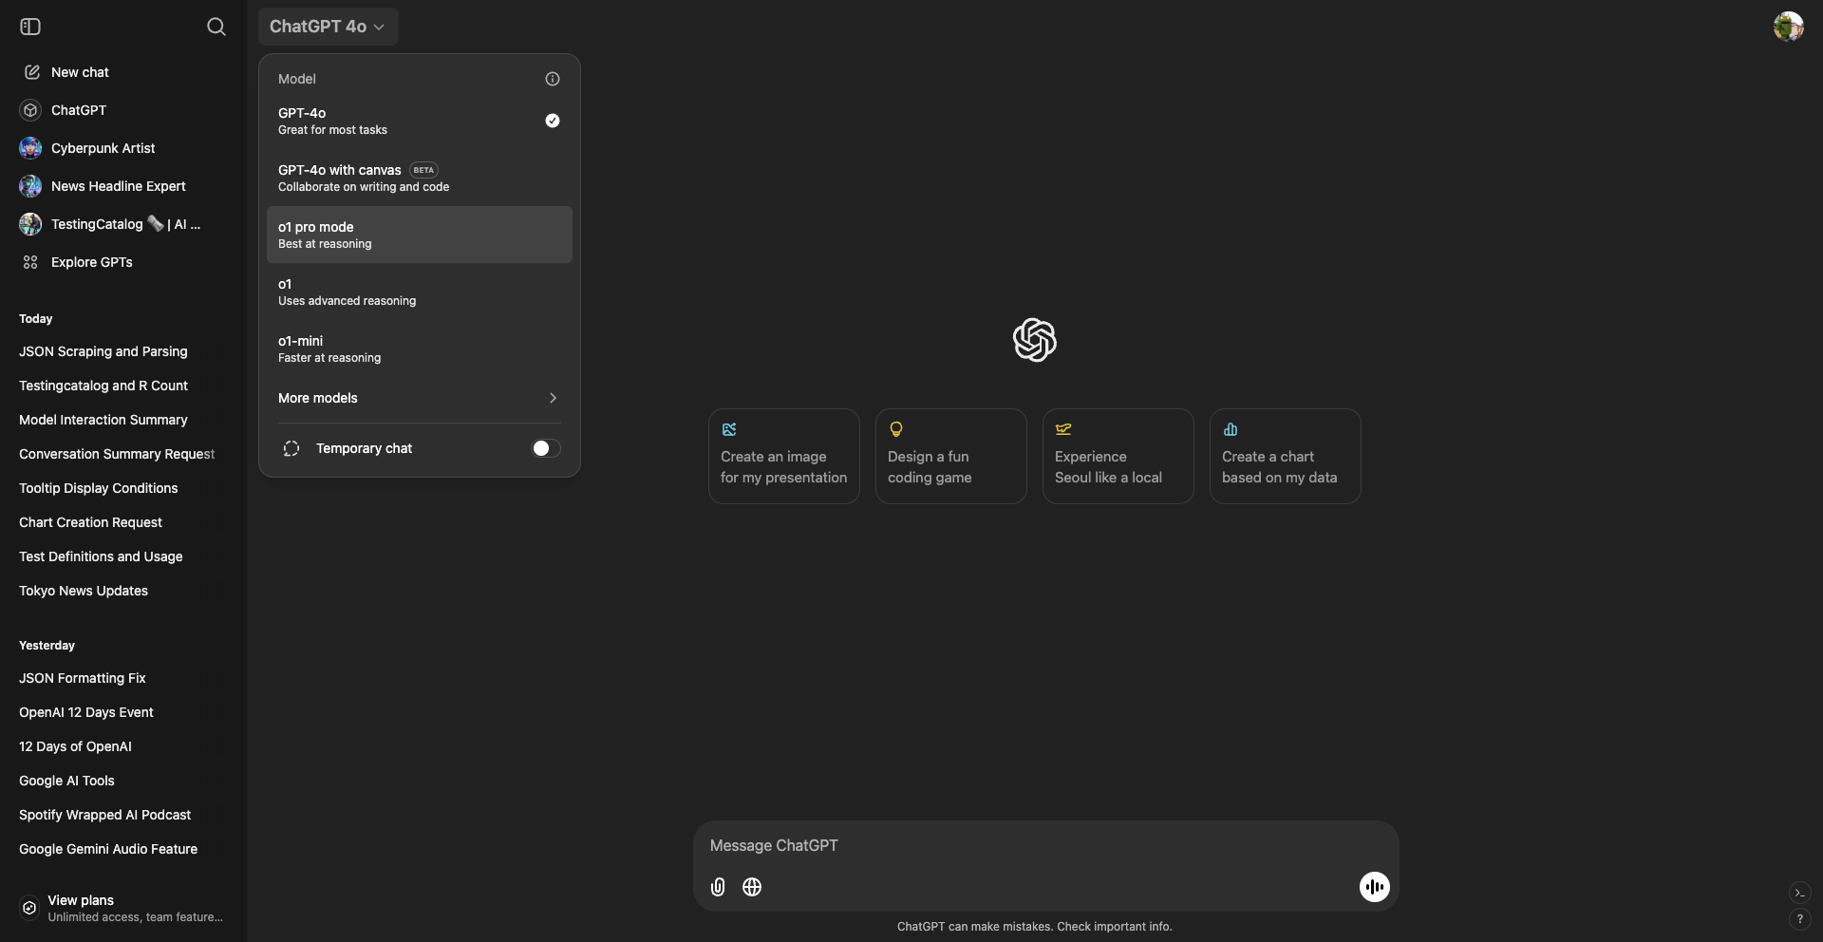Open Chart Creation Request chat
Image resolution: width=1823 pixels, height=942 pixels.
(123, 522)
